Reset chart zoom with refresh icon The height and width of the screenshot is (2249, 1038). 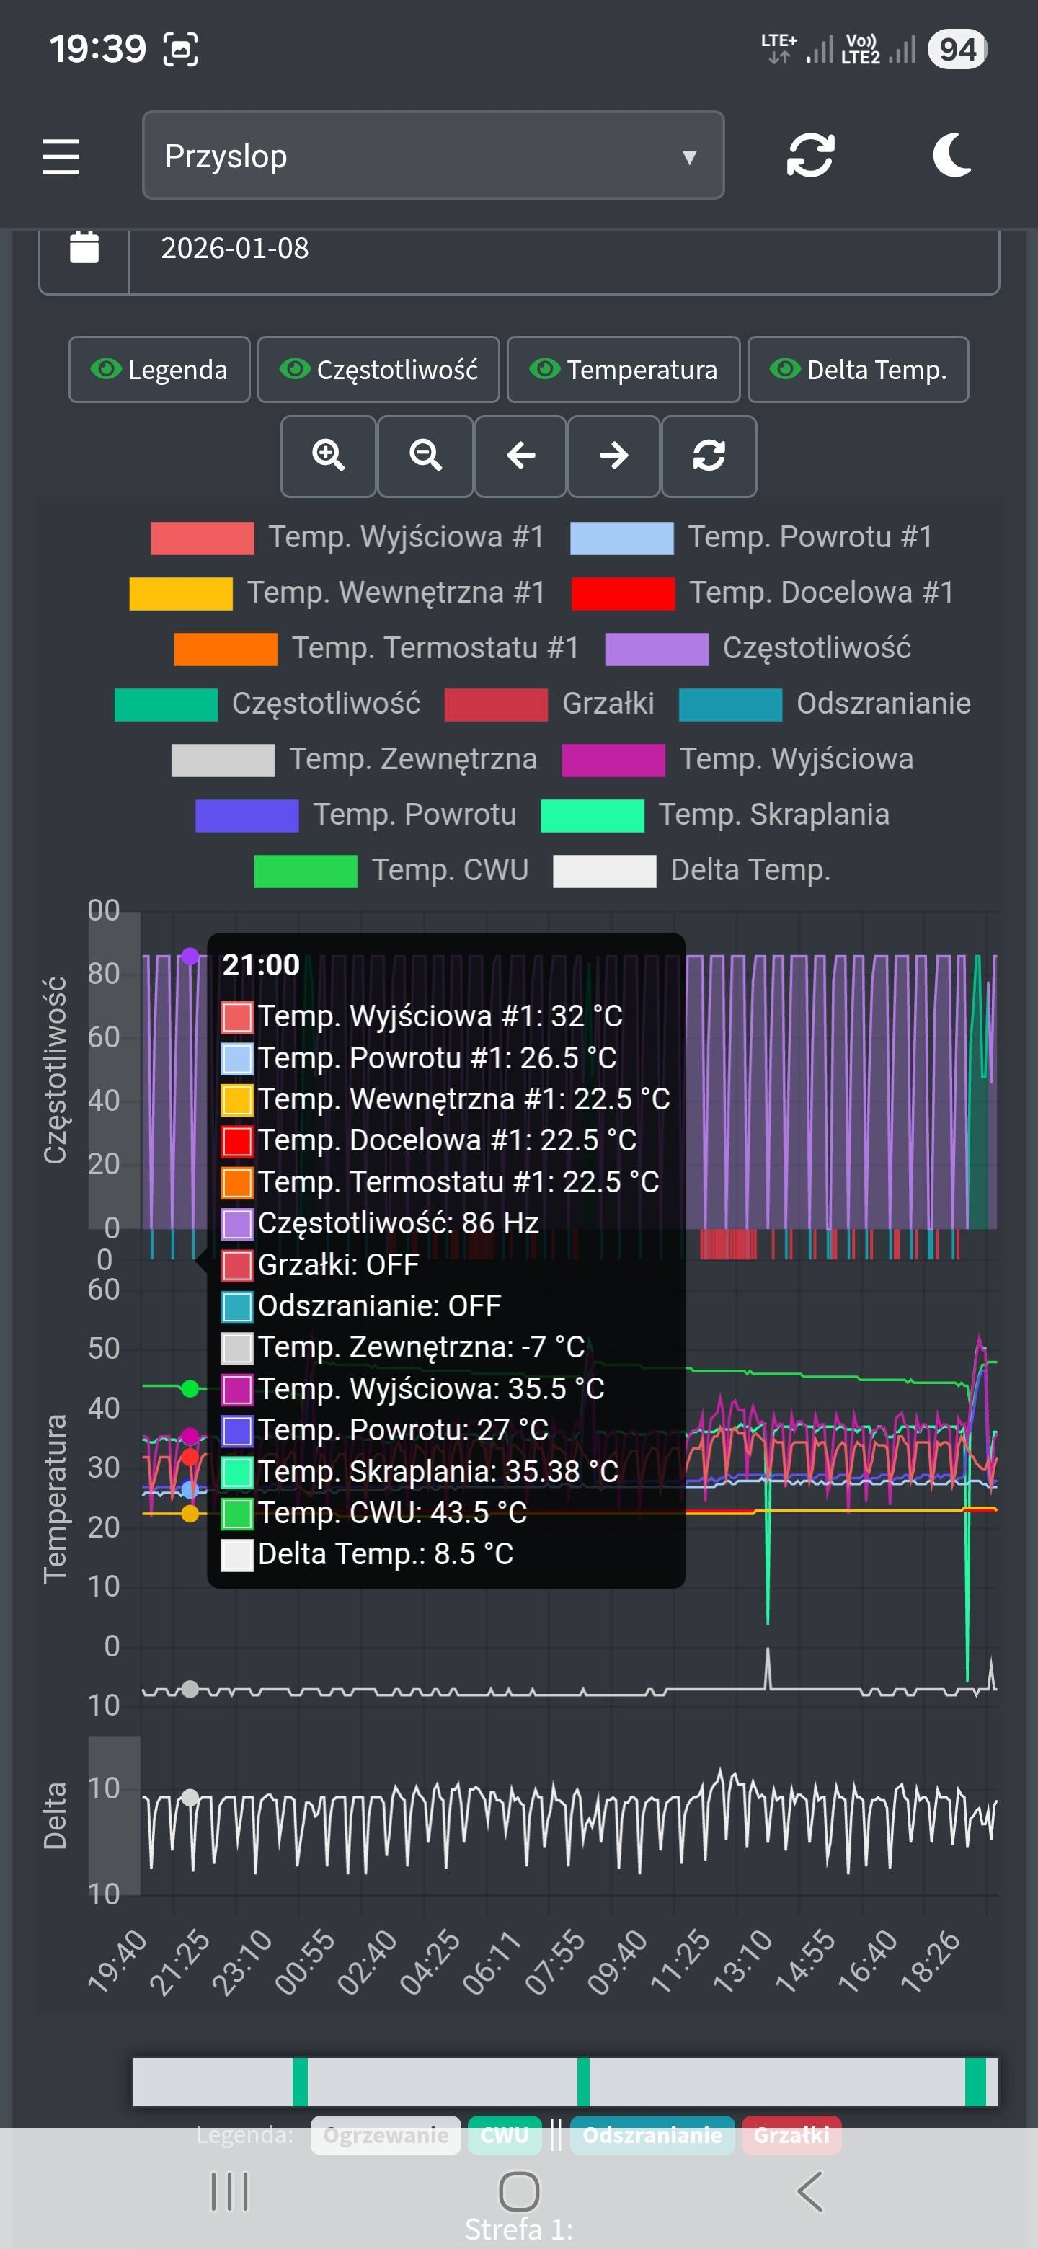[709, 456]
